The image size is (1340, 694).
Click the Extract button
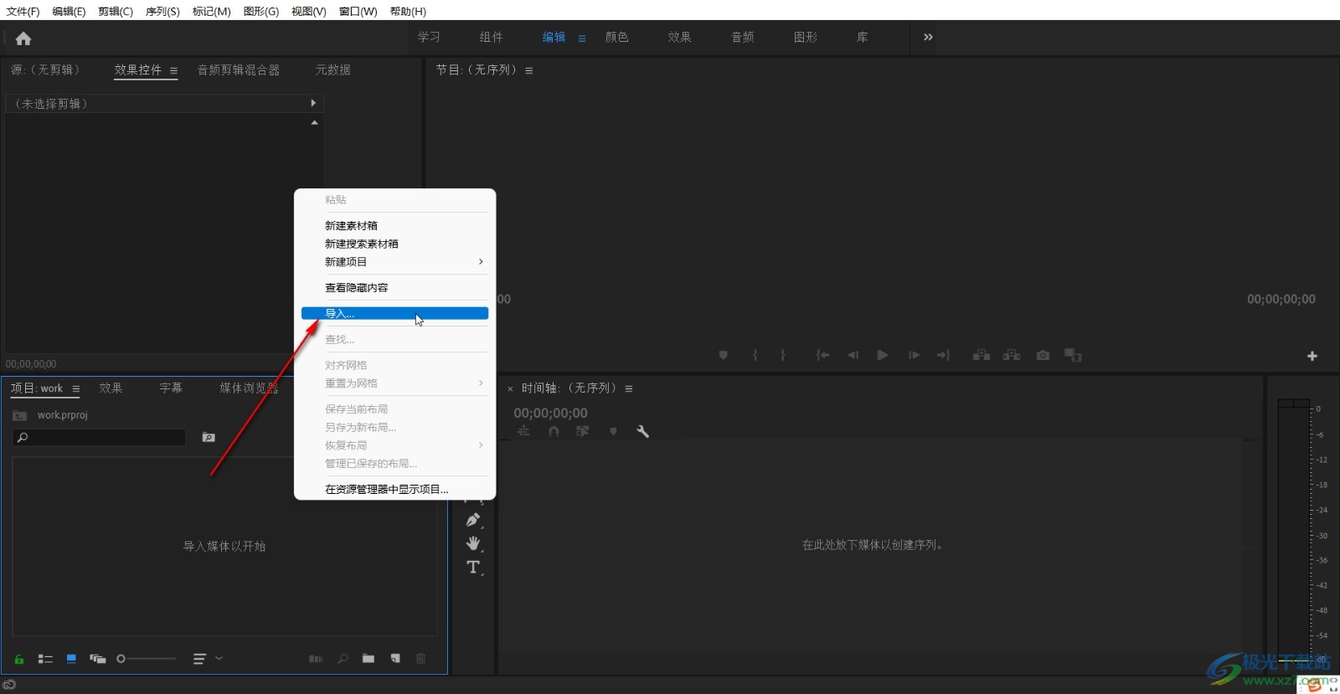tap(1011, 355)
